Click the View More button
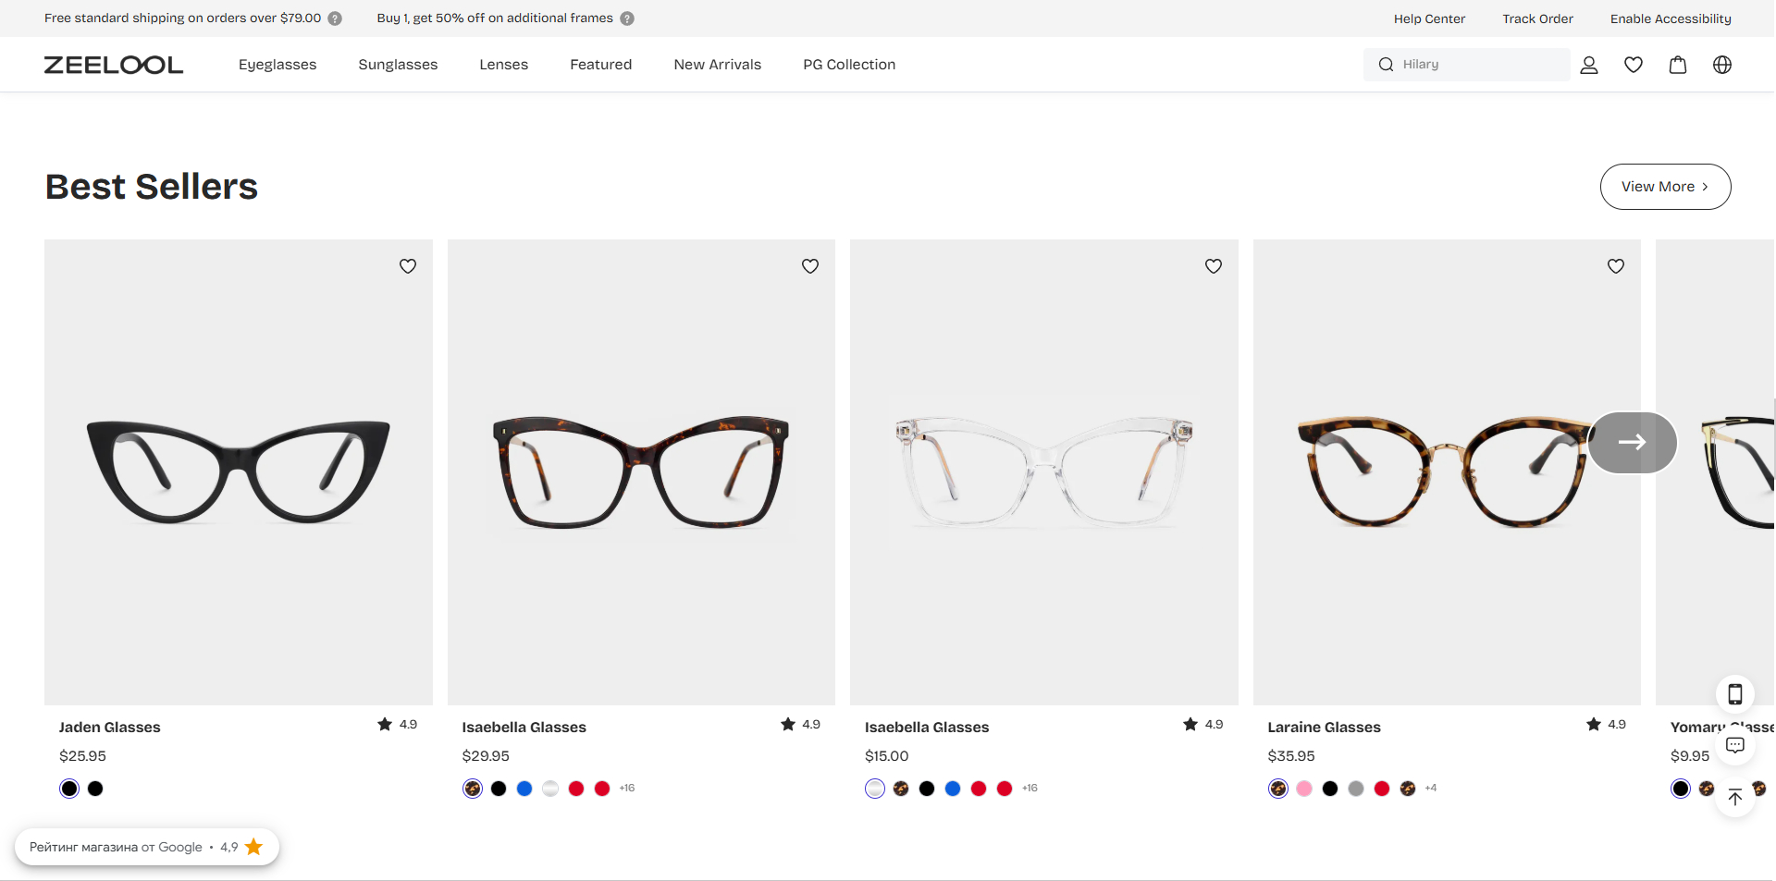The height and width of the screenshot is (881, 1776). pyautogui.click(x=1665, y=187)
